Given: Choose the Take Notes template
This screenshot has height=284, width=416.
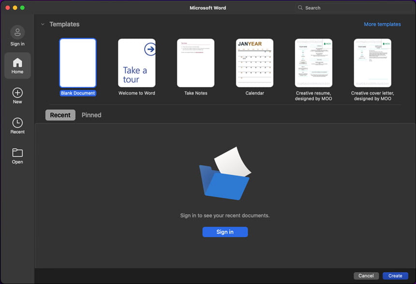Looking at the screenshot, I should [x=196, y=63].
